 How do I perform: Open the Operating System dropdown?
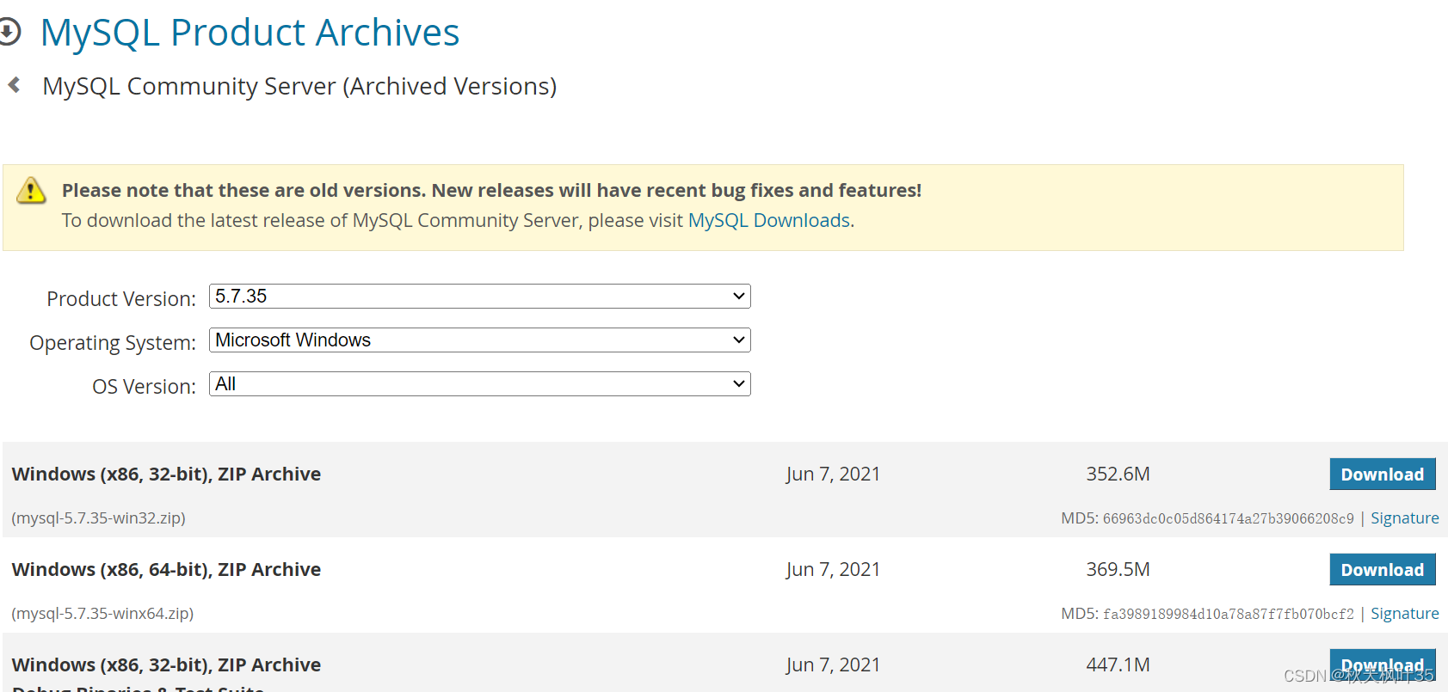[x=480, y=340]
